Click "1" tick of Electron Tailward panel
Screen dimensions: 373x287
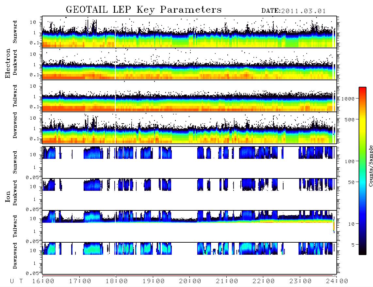coord(35,97)
